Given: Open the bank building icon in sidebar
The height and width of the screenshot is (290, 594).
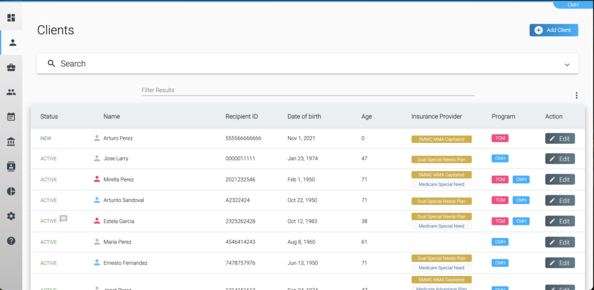Looking at the screenshot, I should pos(11,142).
